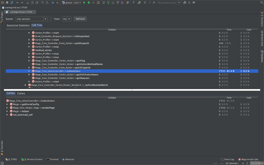Switch to the Callers tab
This screenshot has width=264, height=165.
pyautogui.click(x=21, y=93)
